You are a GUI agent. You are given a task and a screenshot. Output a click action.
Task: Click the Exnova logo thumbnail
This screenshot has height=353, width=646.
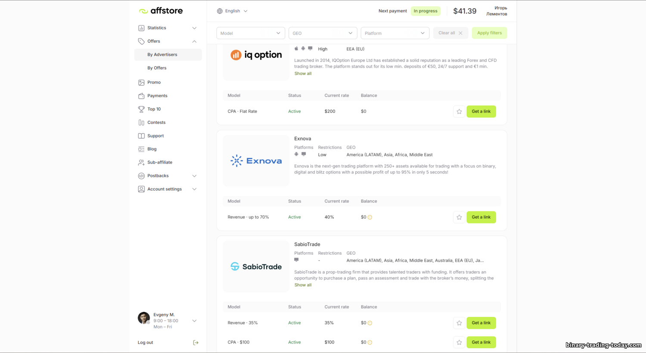pyautogui.click(x=256, y=161)
